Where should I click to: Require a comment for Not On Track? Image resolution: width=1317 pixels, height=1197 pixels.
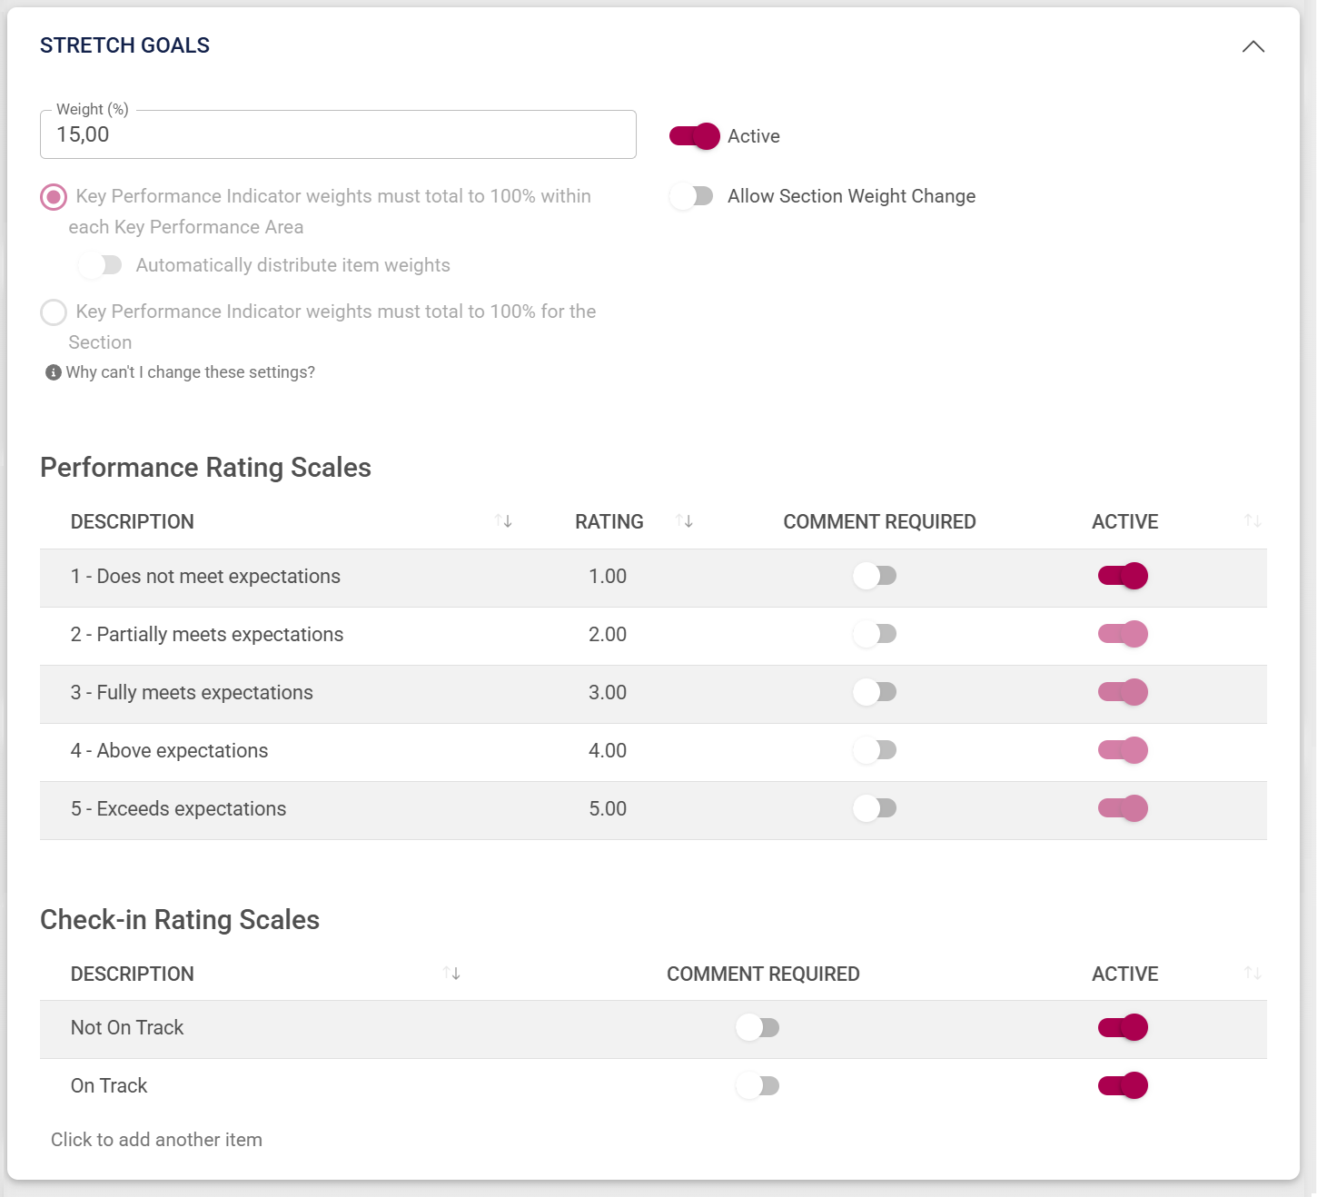coord(758,1027)
